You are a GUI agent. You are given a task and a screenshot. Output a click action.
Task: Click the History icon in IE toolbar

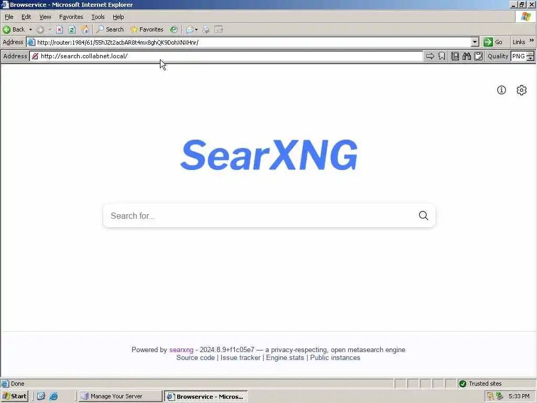[x=174, y=29]
